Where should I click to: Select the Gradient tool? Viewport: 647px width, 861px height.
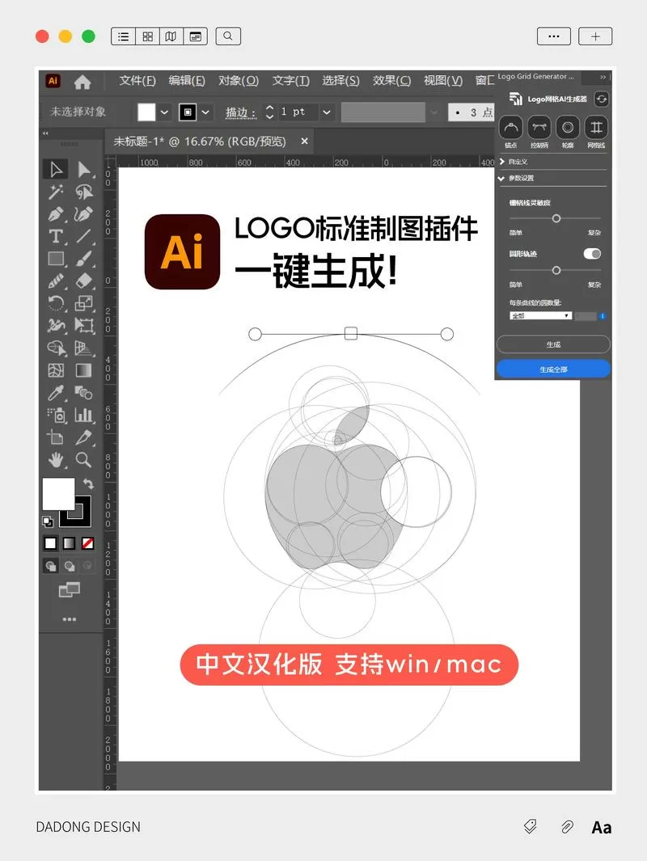pos(83,370)
